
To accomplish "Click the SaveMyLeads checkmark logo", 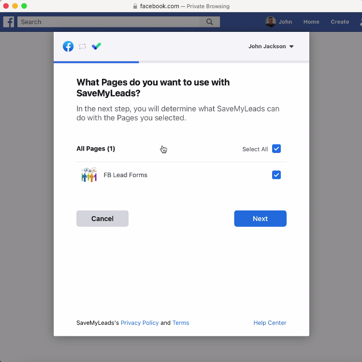I will point(96,46).
